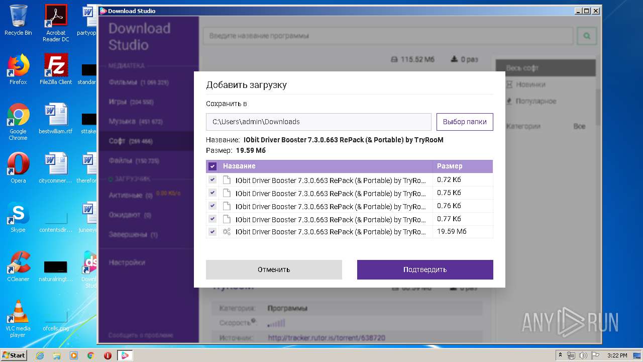Viewport: 643px width, 362px height.
Task: Open the tracker.rutor.is torrent link
Action: 327,338
